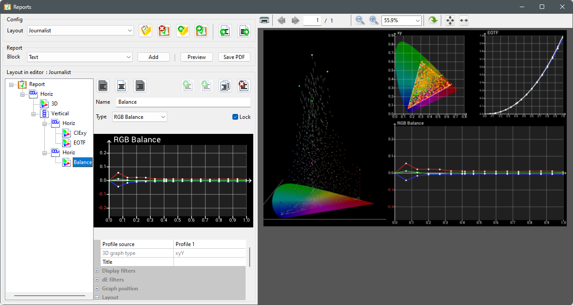Screen dimensions: 573x305
Task: Select the Balance node in the report tree
Action: [82, 162]
